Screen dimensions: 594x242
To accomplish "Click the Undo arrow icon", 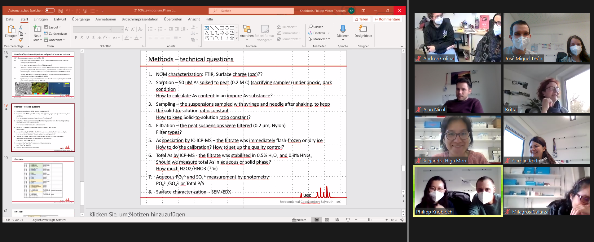I will click(x=68, y=11).
